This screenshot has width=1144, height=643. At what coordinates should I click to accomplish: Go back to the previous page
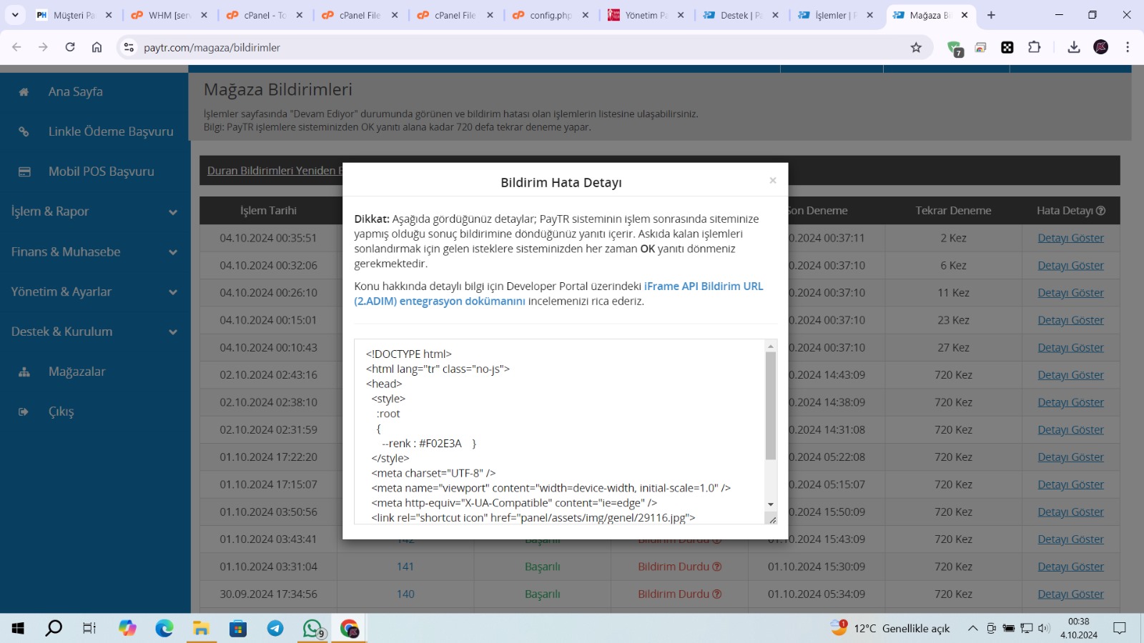[x=16, y=47]
